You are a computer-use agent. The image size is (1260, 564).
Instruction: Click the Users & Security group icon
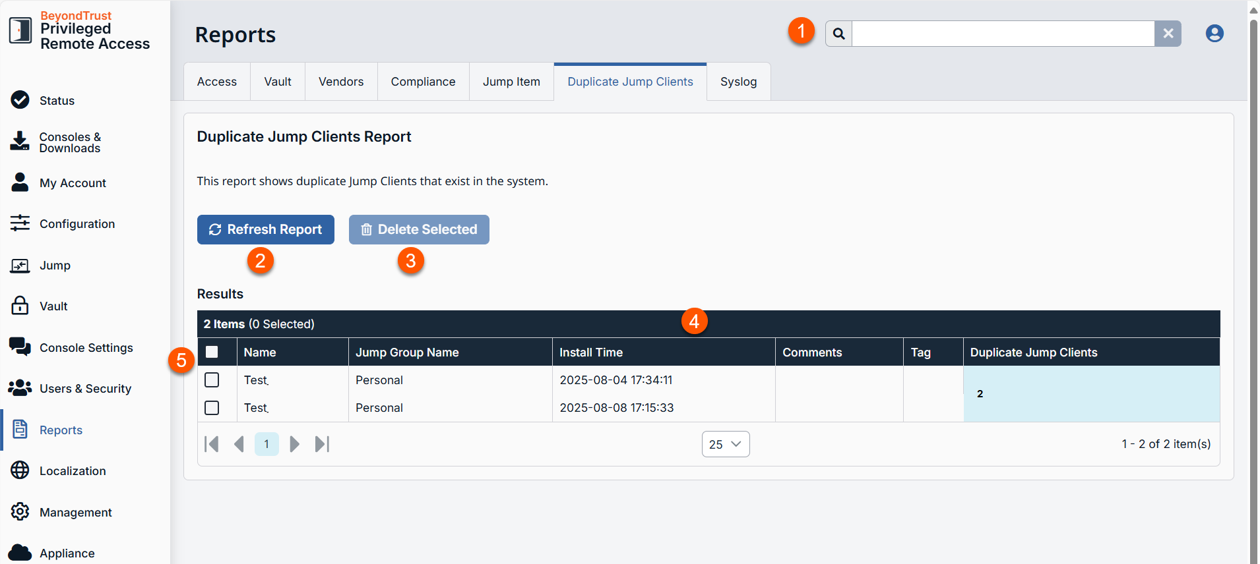pyautogui.click(x=20, y=388)
